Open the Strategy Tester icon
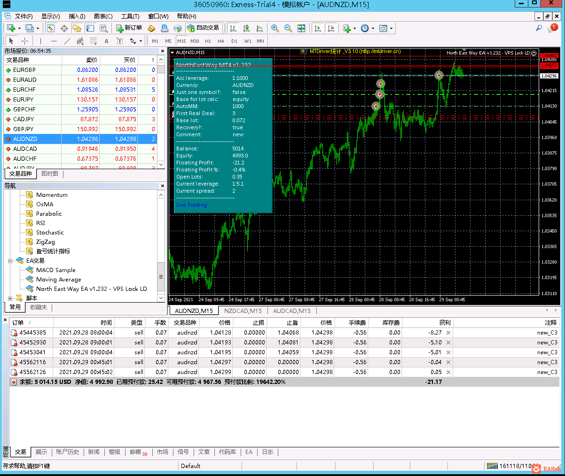Image resolution: width=565 pixels, height=476 pixels. point(103,28)
